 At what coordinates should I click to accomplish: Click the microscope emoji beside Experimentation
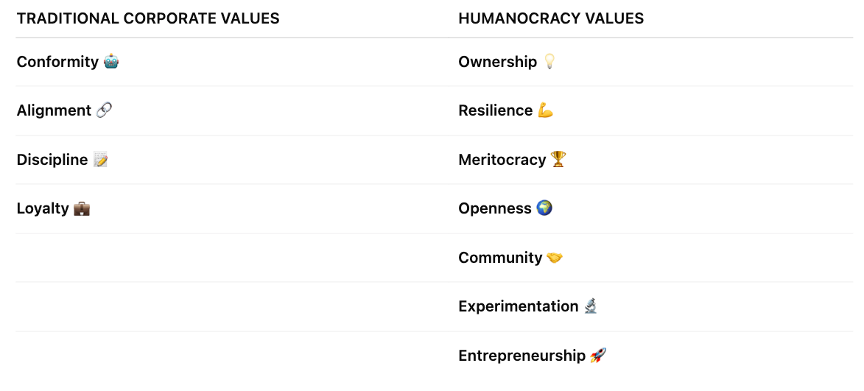coord(590,306)
